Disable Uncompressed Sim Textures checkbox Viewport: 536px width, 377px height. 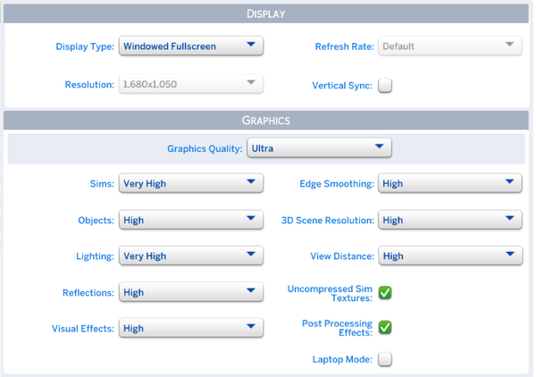tap(385, 292)
